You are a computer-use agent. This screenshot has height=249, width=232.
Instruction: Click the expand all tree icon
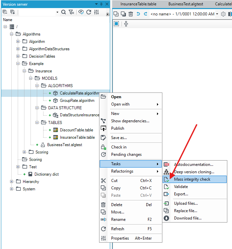tap(12, 12)
